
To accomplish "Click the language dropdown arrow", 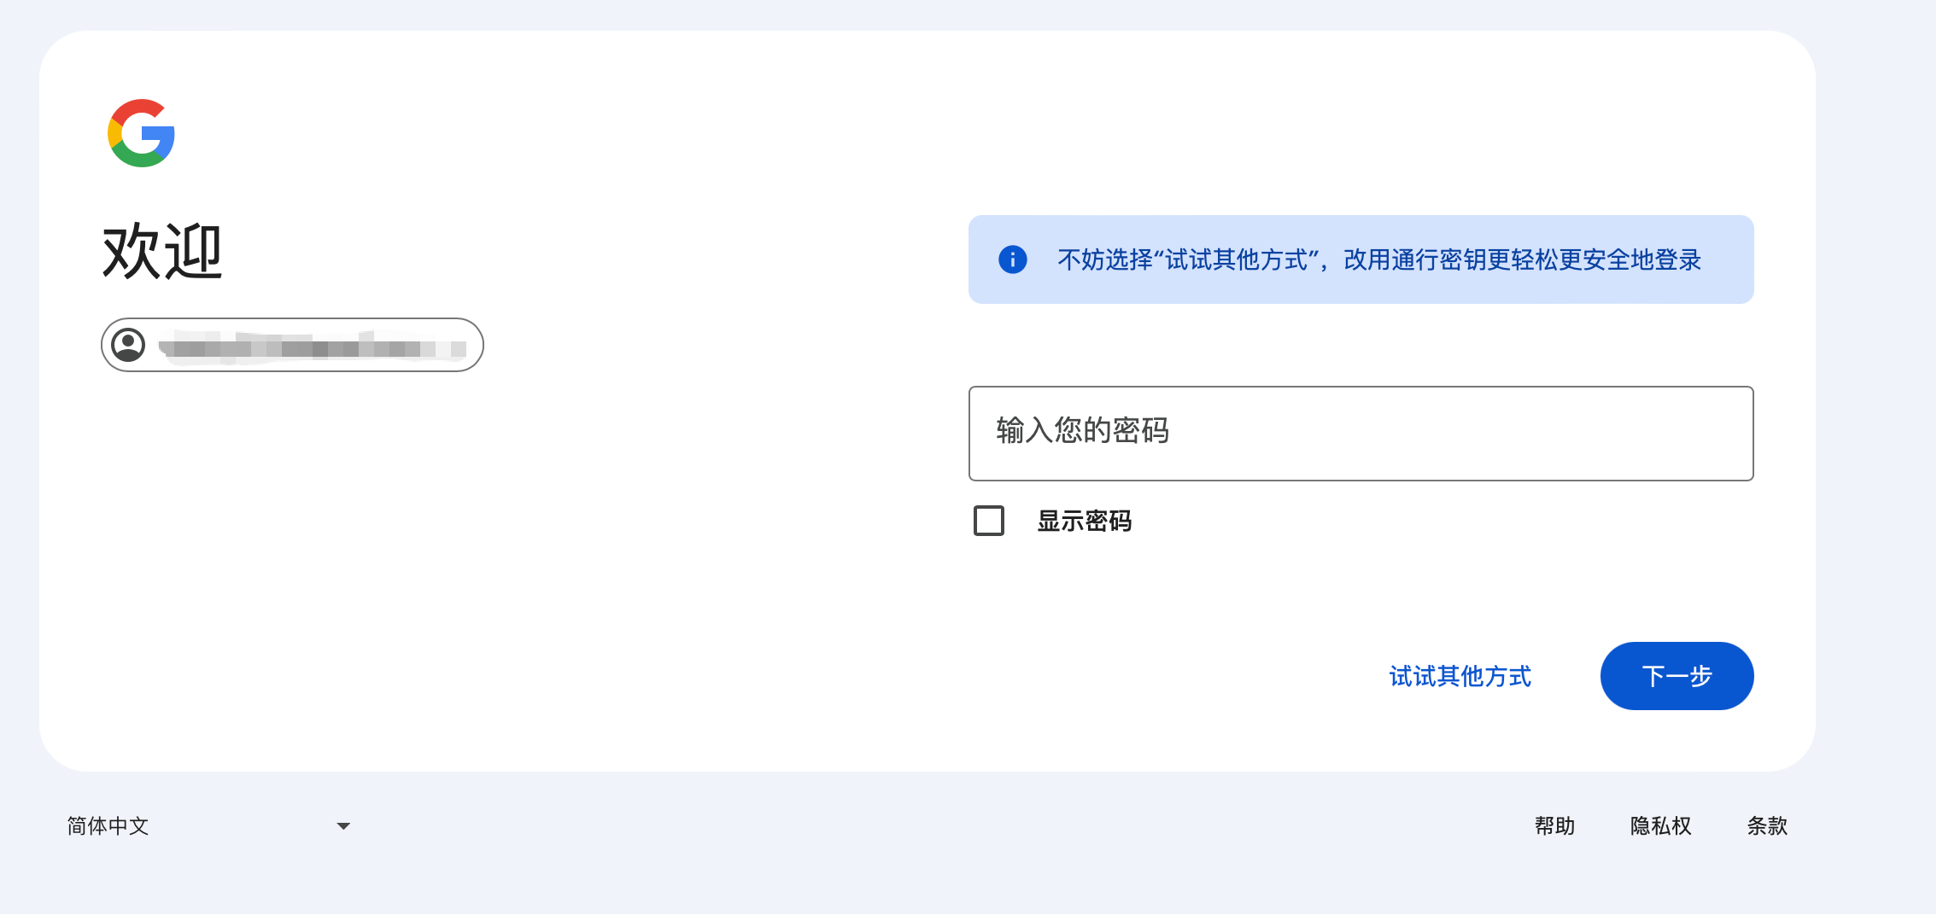I will pos(343,826).
